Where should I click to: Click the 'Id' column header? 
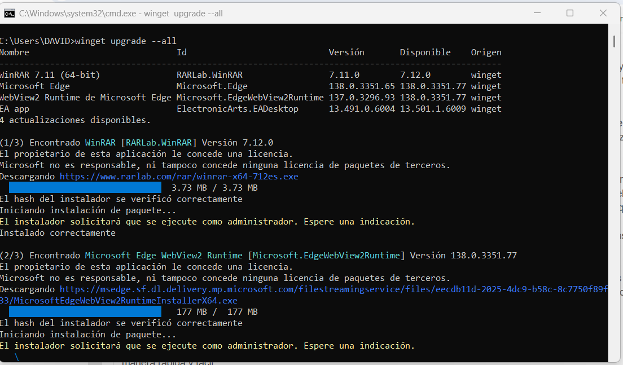(x=182, y=52)
